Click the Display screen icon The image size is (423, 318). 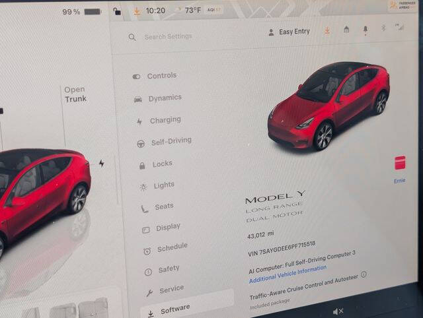(x=146, y=230)
